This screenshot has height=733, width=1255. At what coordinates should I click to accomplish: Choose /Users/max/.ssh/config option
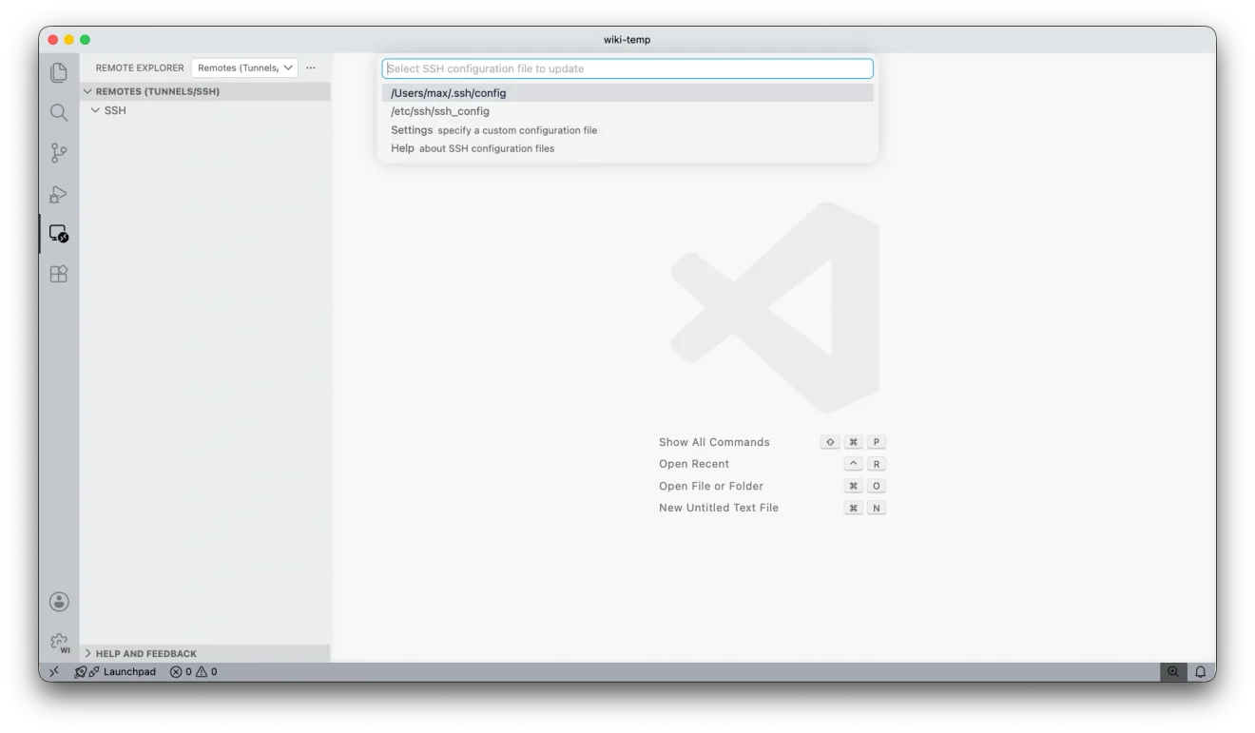tap(627, 93)
